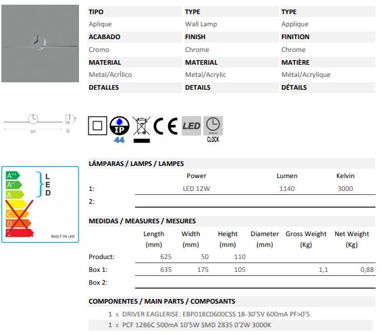Viewport: 389px width, 334px height.
Task: Select the 'Metal/Acrílico' material value
Action: (110, 75)
